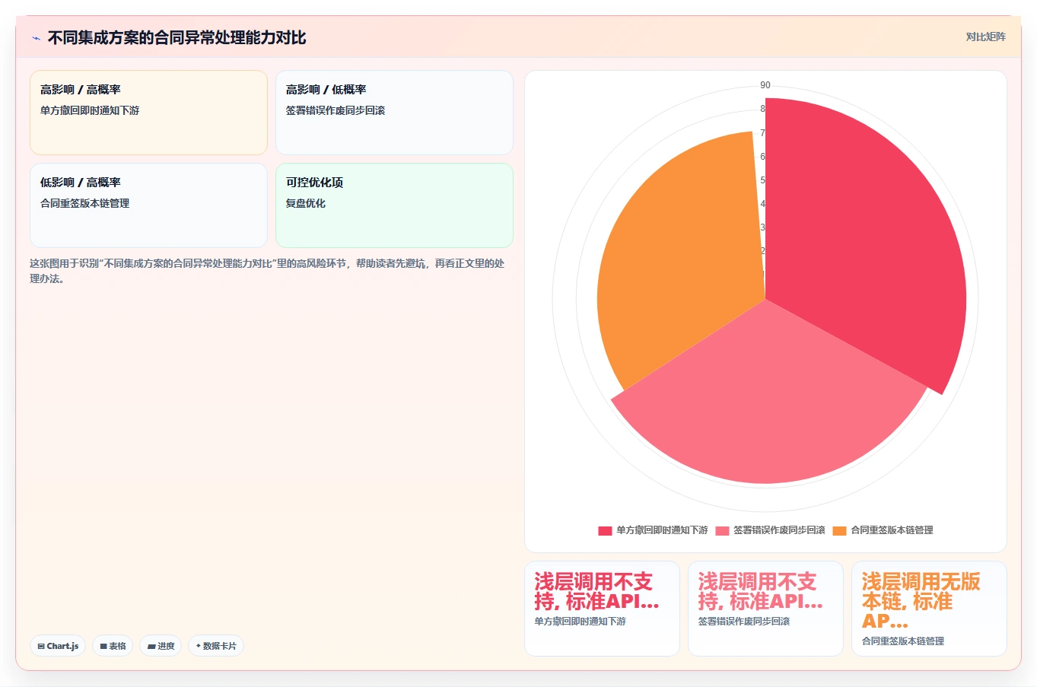Click text 复盘优化 in green card
The image size is (1037, 687).
[x=306, y=203]
